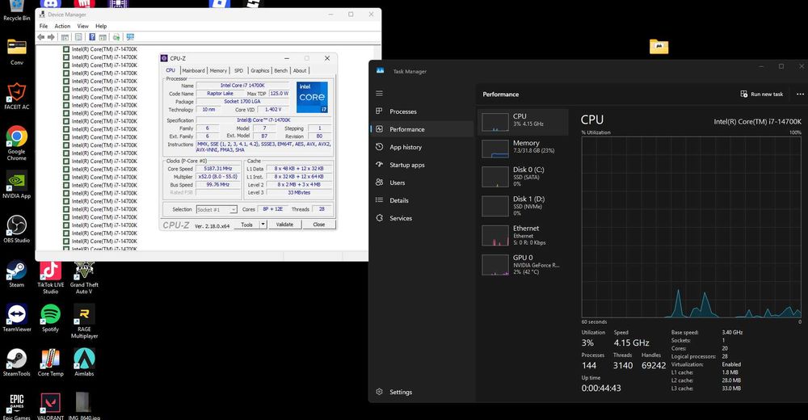Select the Steam desktop shortcut

click(x=16, y=274)
